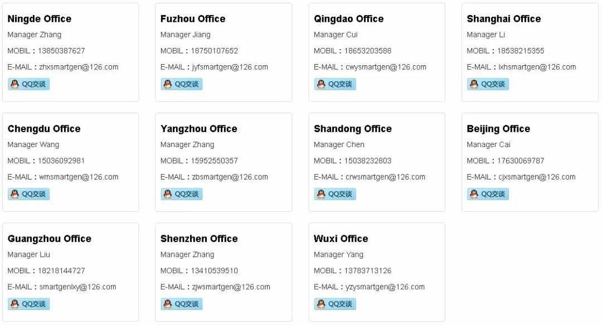
Task: Open QQ chat for Guangzhou Office
Action: (x=29, y=304)
